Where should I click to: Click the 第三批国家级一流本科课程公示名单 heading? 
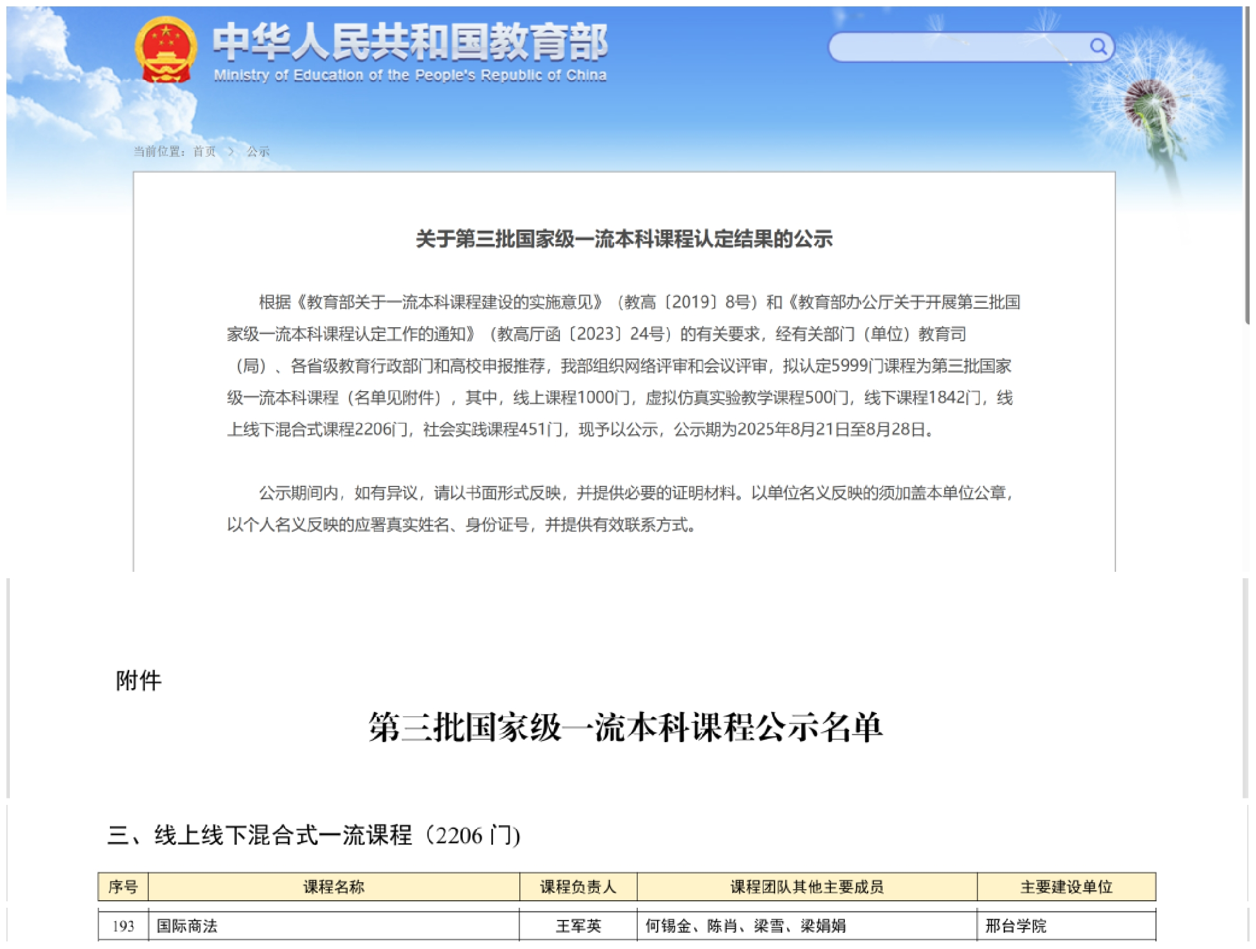point(626,727)
